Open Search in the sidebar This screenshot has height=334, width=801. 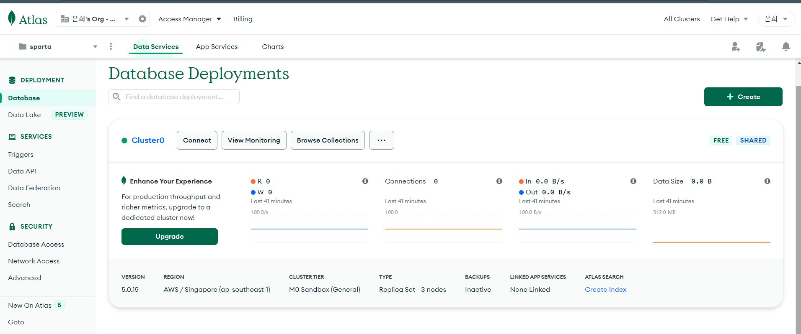pos(19,205)
